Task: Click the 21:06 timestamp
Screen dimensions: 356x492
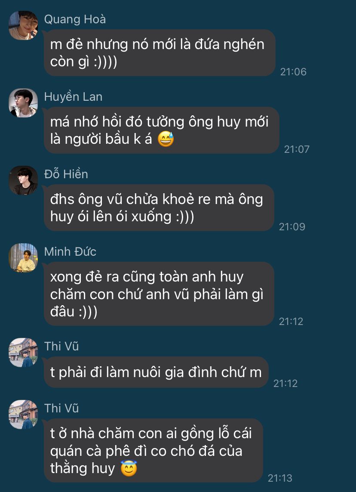Action: pyautogui.click(x=293, y=72)
